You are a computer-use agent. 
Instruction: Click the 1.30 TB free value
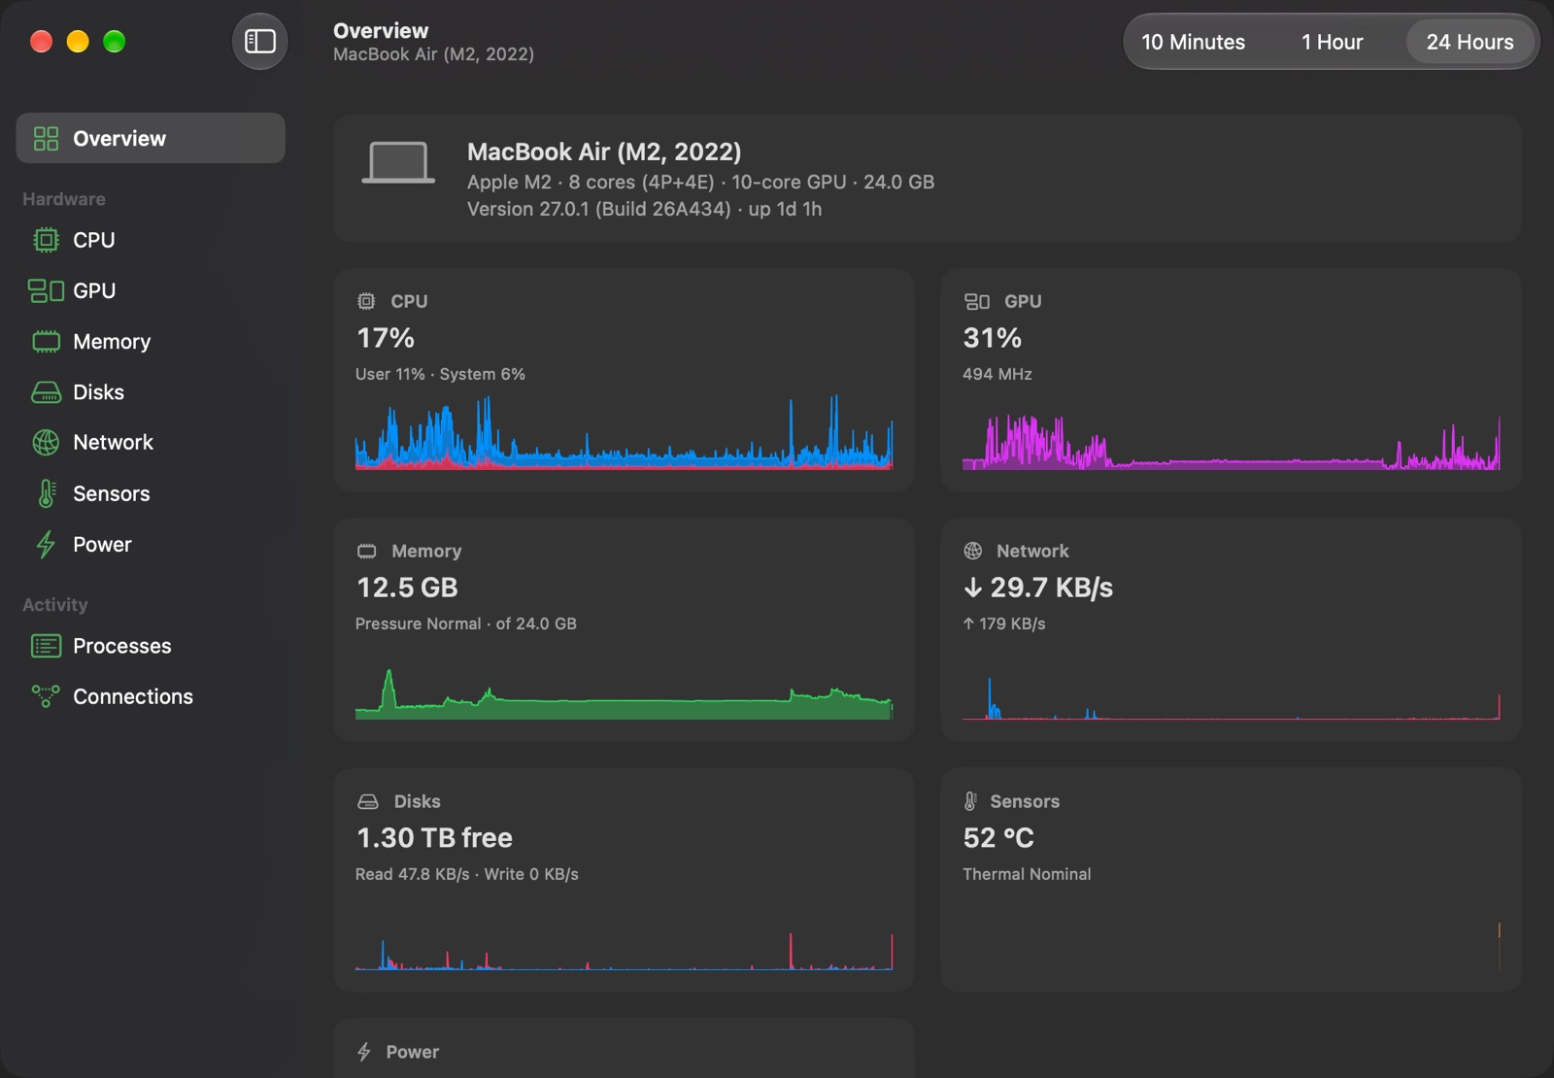point(434,838)
